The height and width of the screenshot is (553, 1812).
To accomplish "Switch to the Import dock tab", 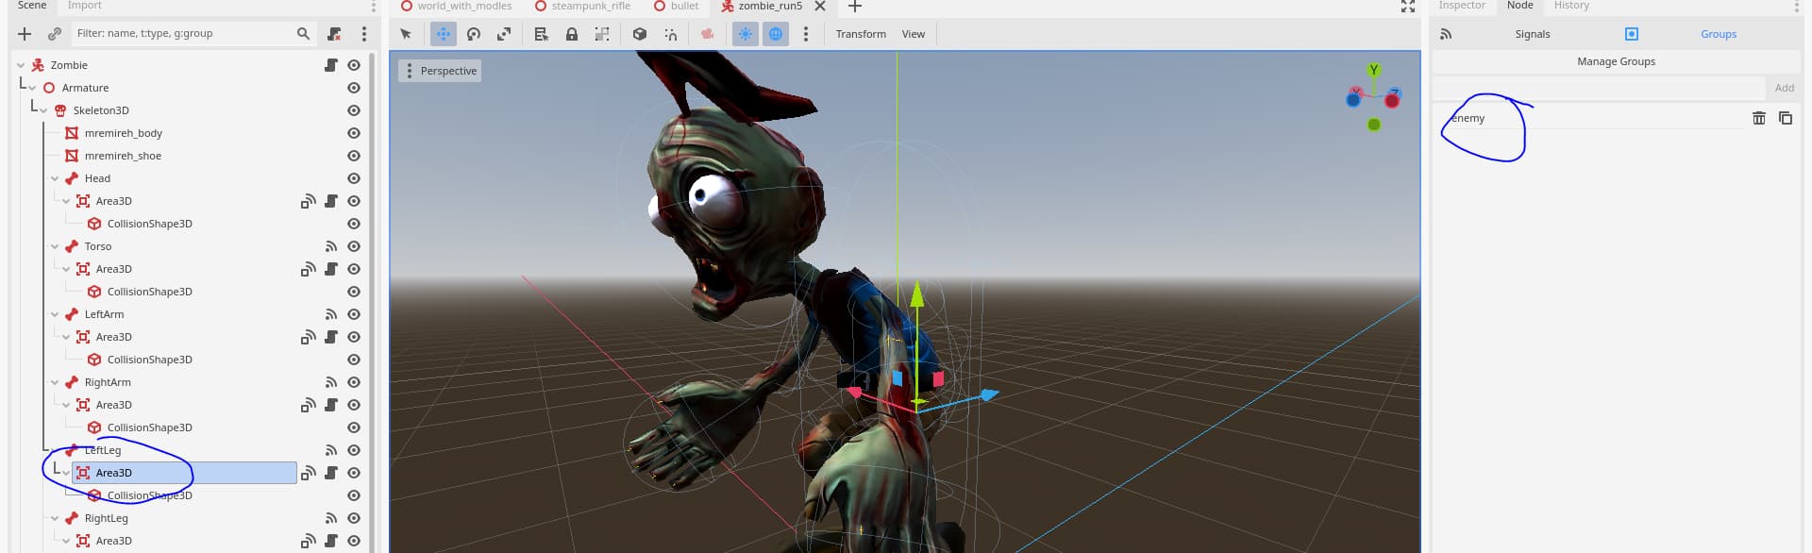I will [84, 6].
